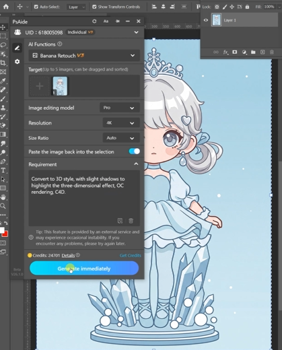
Task: Toggle Quick Mask mode icon
Action: [3, 243]
